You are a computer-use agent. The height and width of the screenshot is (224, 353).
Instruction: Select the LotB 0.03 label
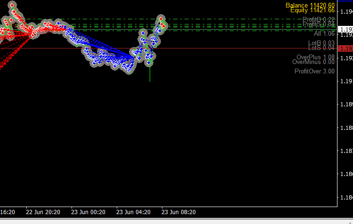[321, 43]
